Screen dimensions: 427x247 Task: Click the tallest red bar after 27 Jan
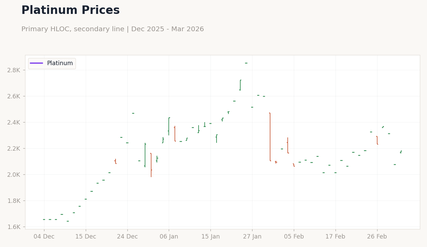pos(270,137)
